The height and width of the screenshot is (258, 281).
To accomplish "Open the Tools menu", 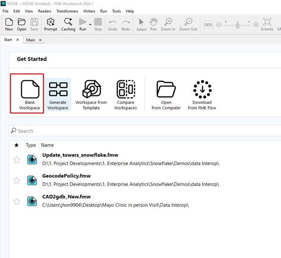I will click(x=116, y=11).
